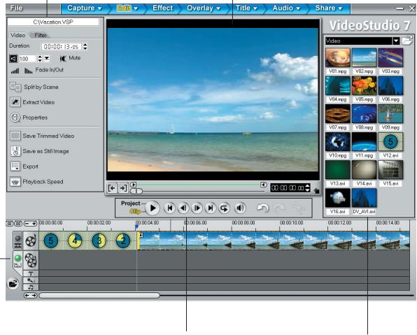Image resolution: width=417 pixels, height=335 pixels.
Task: Select DV_AVI.avi thumbnail
Action: pyautogui.click(x=364, y=198)
